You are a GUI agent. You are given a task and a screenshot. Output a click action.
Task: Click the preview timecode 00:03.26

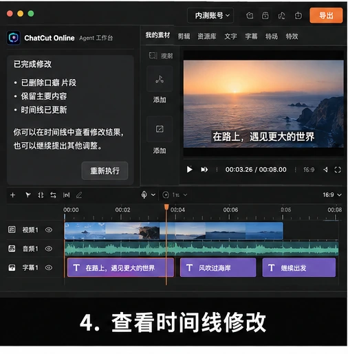[x=239, y=170]
